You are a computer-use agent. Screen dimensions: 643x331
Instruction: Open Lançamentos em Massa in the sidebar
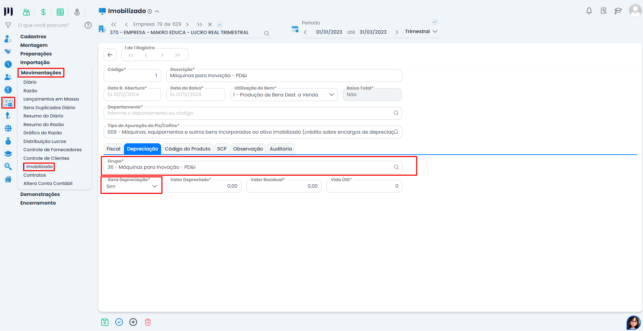(x=51, y=99)
